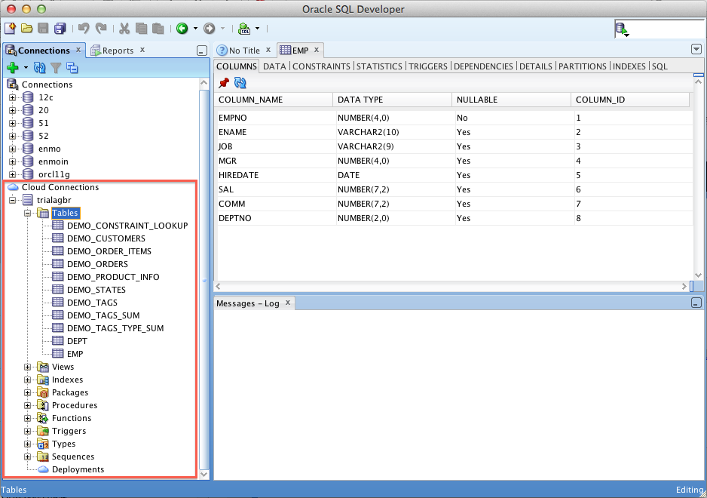This screenshot has height=498, width=707.
Task: Refresh the EMP columns view
Action: click(240, 83)
